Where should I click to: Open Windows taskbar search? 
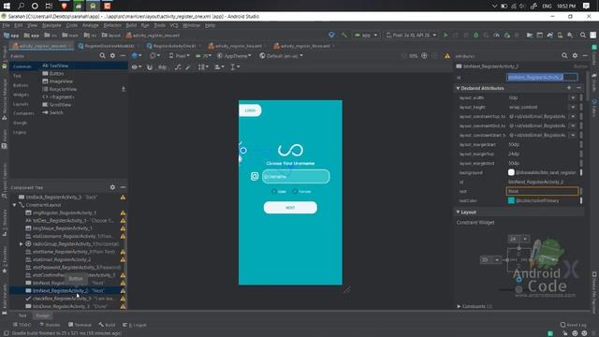pos(21,6)
